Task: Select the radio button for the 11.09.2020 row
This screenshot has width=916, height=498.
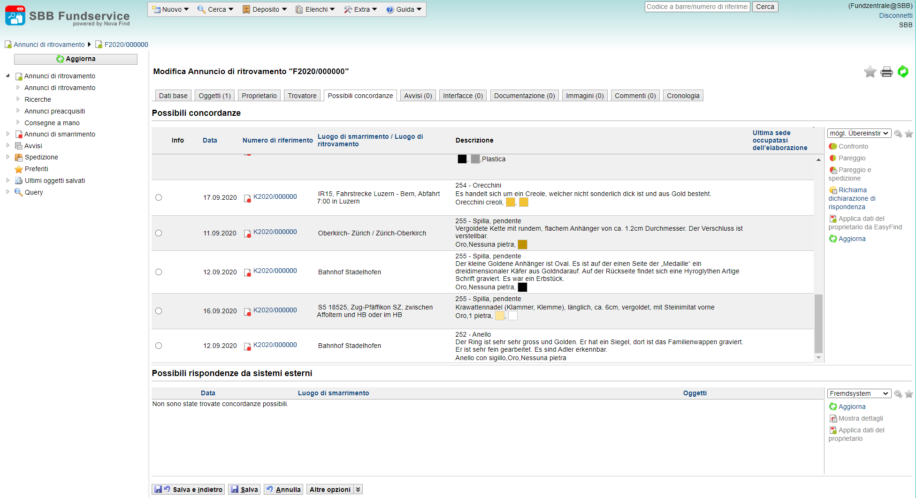Action: point(159,233)
